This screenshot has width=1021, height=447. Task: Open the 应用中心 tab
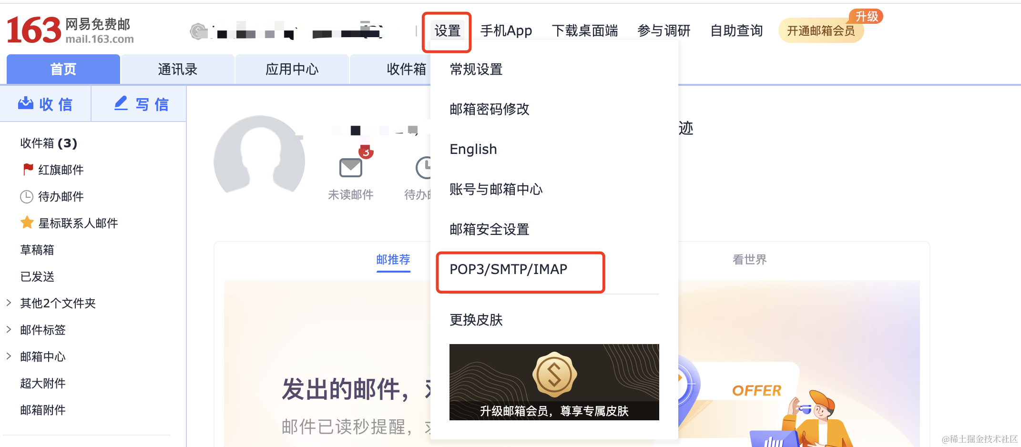point(292,69)
